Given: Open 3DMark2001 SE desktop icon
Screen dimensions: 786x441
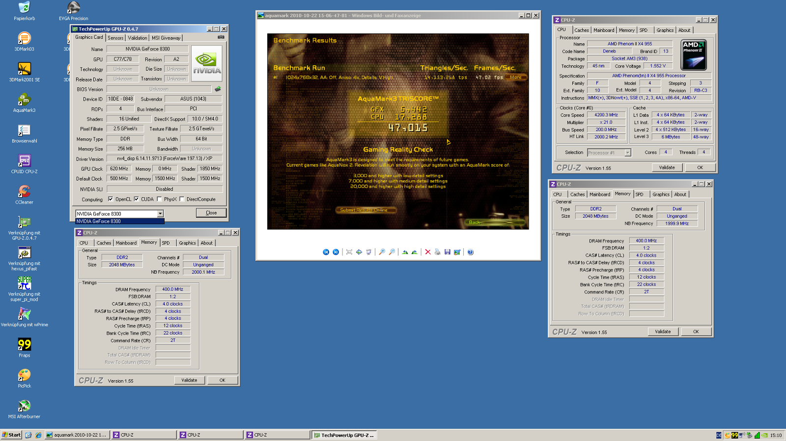Looking at the screenshot, I should coord(24,72).
